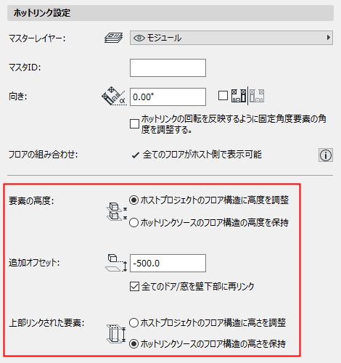Click the マスタID: label

[25, 68]
